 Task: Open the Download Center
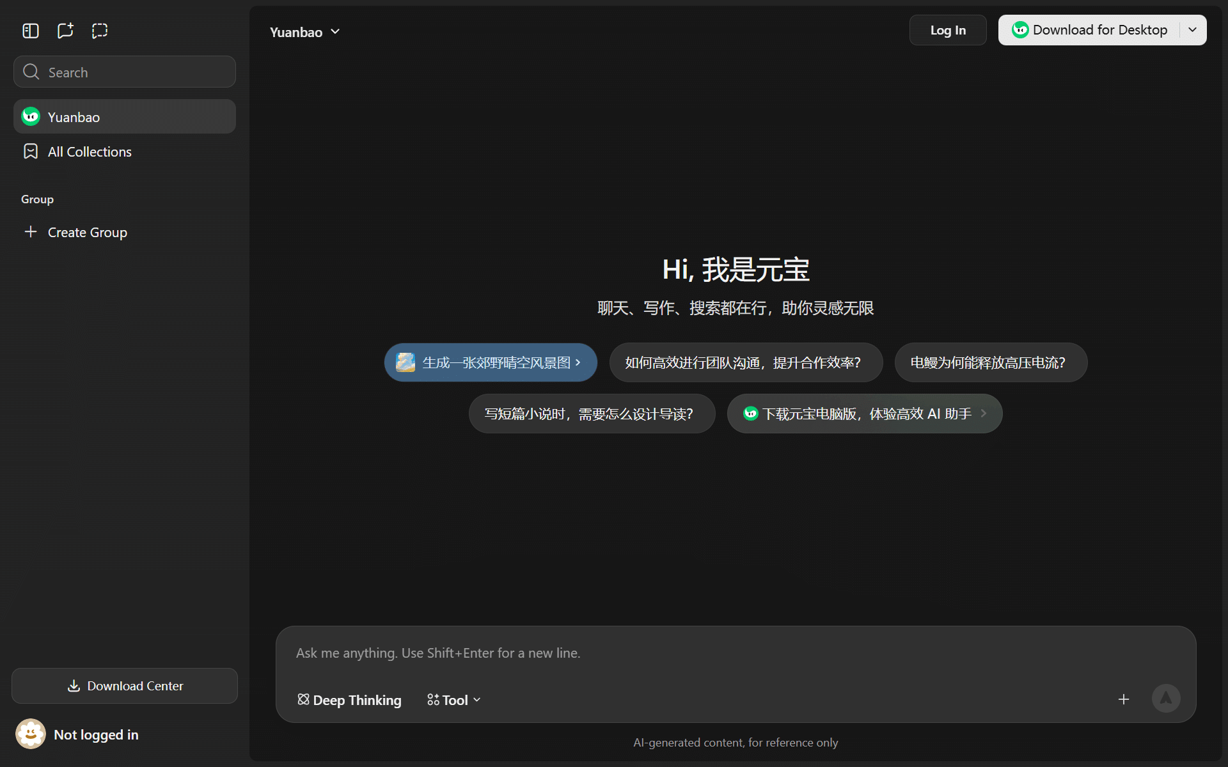coord(125,686)
